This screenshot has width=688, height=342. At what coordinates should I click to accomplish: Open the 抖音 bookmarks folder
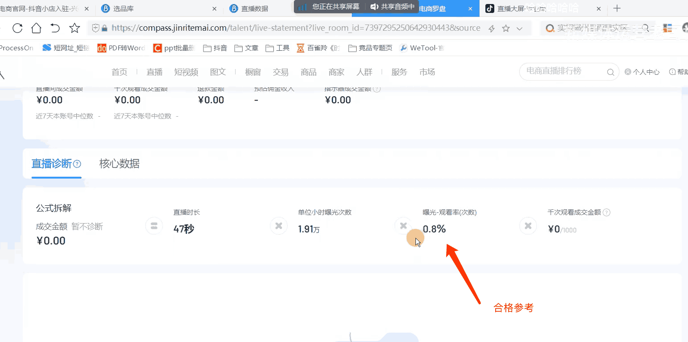point(215,48)
